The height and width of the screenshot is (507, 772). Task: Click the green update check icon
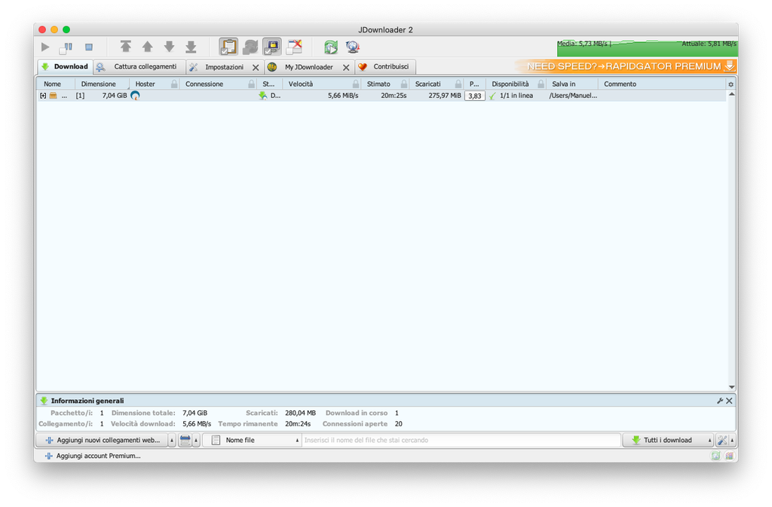coord(331,48)
